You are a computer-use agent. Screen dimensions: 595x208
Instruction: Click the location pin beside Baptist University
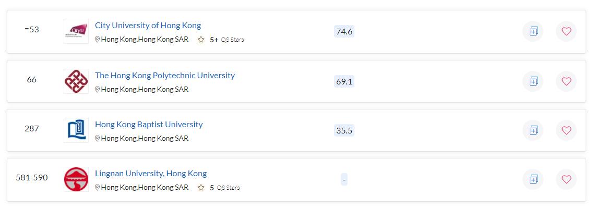point(97,139)
